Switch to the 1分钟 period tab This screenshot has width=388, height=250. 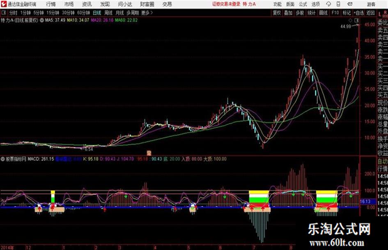[25, 13]
